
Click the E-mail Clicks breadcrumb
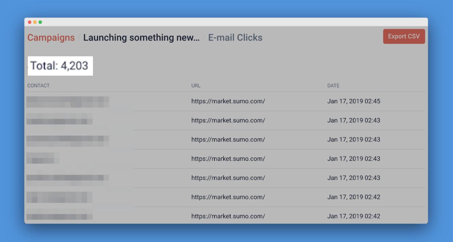[235, 38]
